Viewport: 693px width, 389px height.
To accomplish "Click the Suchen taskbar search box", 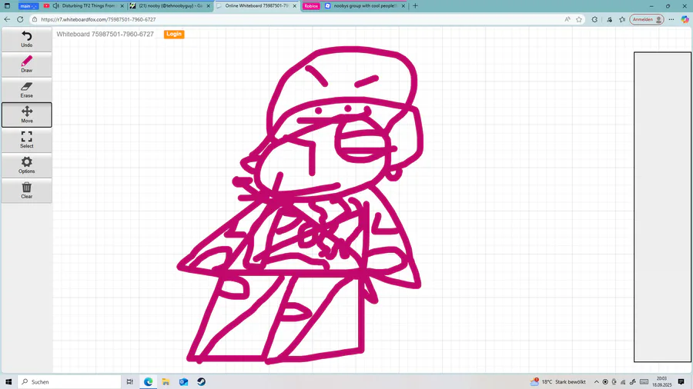I will [69, 381].
